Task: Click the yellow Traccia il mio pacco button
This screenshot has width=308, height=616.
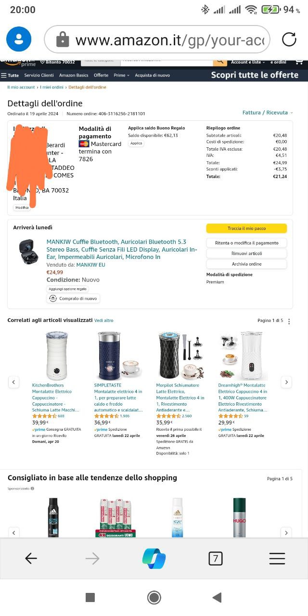Action: tap(246, 229)
